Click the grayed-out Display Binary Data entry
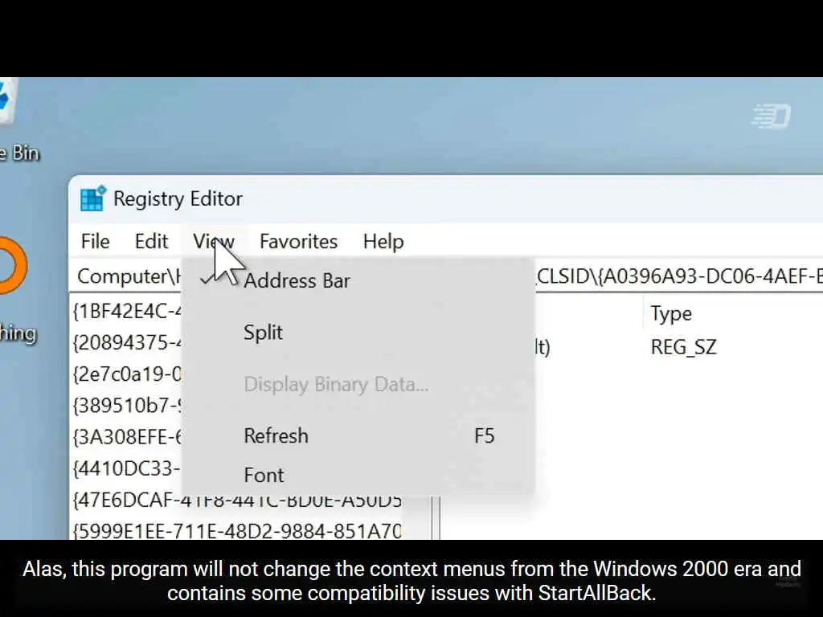This screenshot has height=617, width=823. 358,384
